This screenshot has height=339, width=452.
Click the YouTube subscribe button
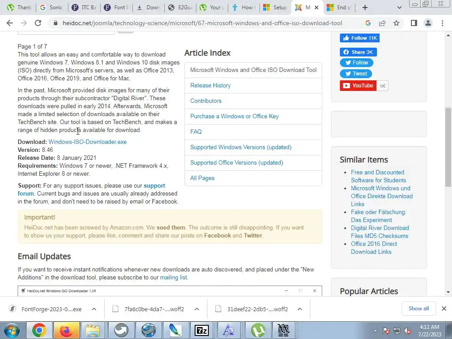point(358,86)
